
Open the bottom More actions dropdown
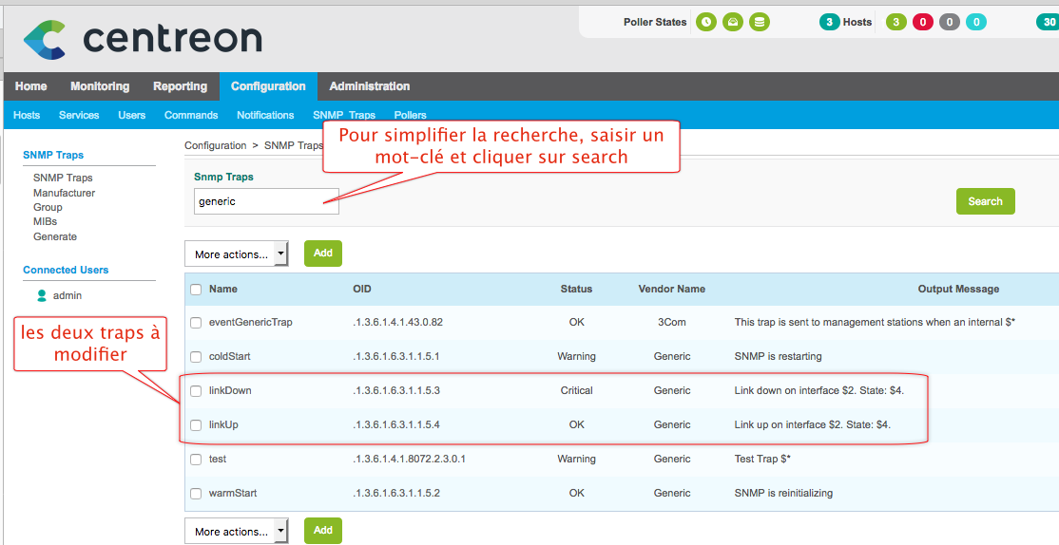[x=236, y=532]
